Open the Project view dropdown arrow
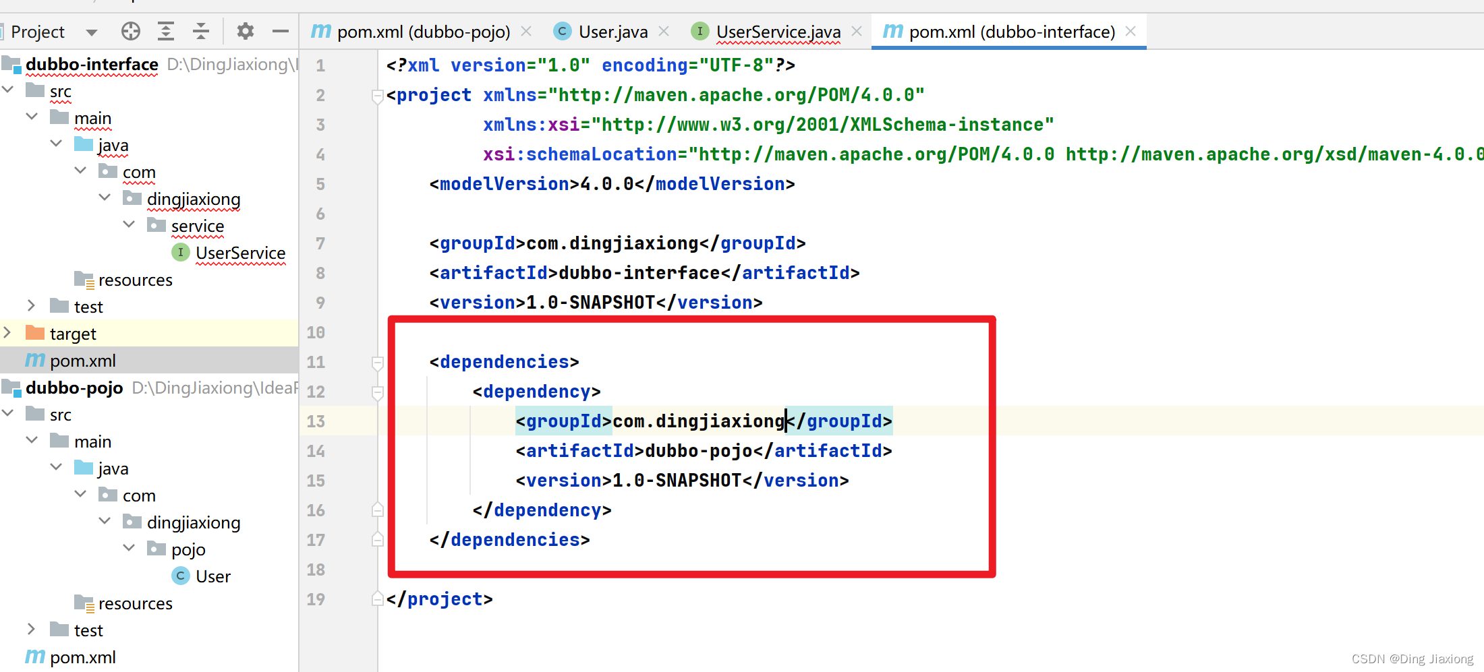The height and width of the screenshot is (672, 1484). tap(92, 32)
